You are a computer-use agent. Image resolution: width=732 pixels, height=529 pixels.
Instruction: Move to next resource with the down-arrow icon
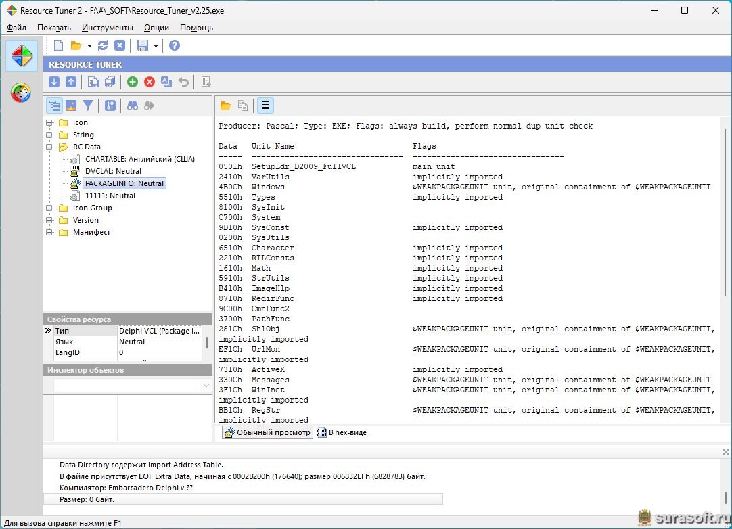tap(54, 82)
